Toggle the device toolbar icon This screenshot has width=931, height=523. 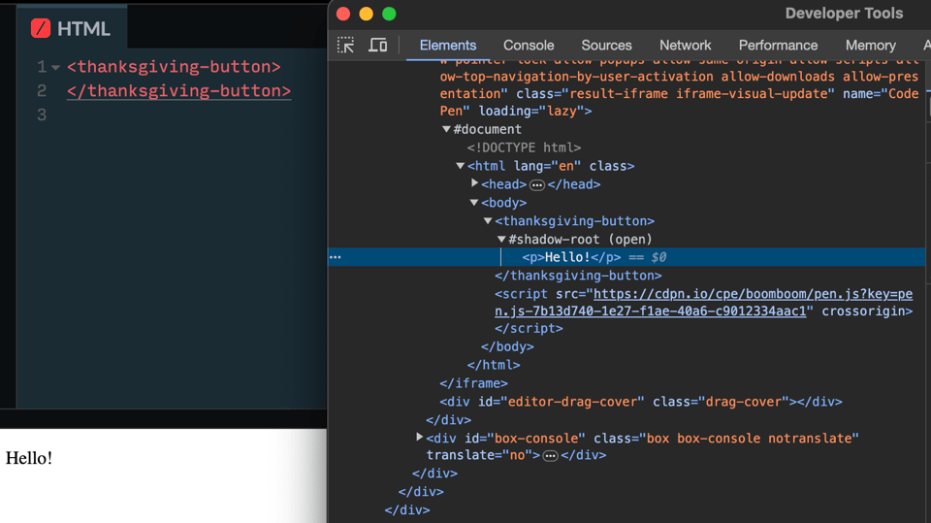coord(377,46)
